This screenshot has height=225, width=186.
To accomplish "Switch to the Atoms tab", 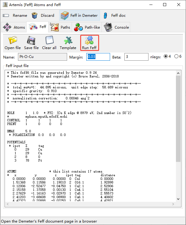I will coord(14,27).
